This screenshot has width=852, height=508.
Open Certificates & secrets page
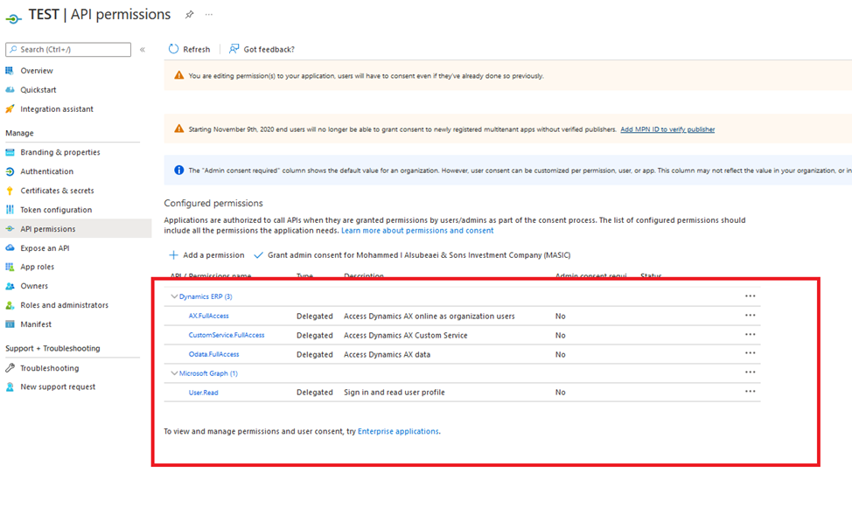57,191
